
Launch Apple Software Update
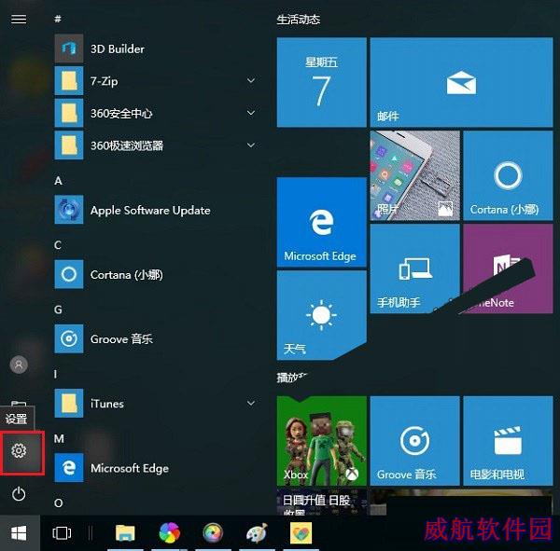pyautogui.click(x=155, y=210)
